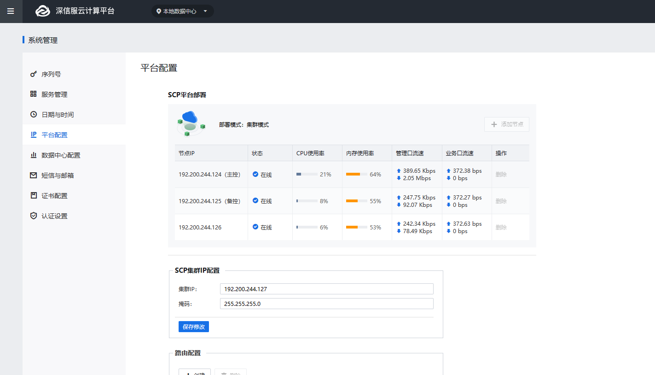Expand the 本地数据中心 dropdown arrow
655x375 pixels.
(205, 11)
